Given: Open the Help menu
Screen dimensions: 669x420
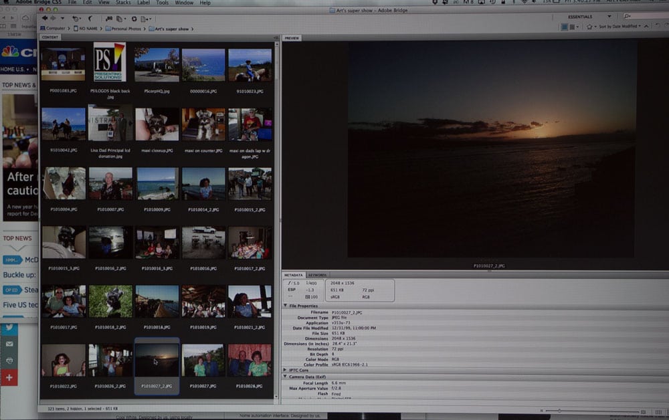Looking at the screenshot, I should 205,3.
